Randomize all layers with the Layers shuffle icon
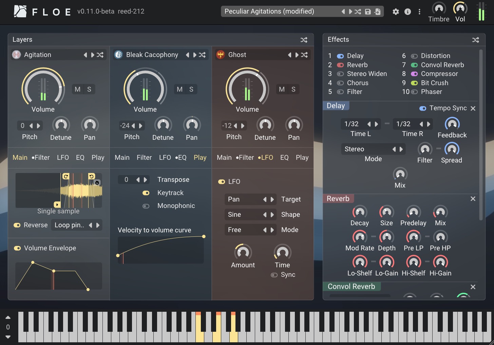 pos(304,40)
